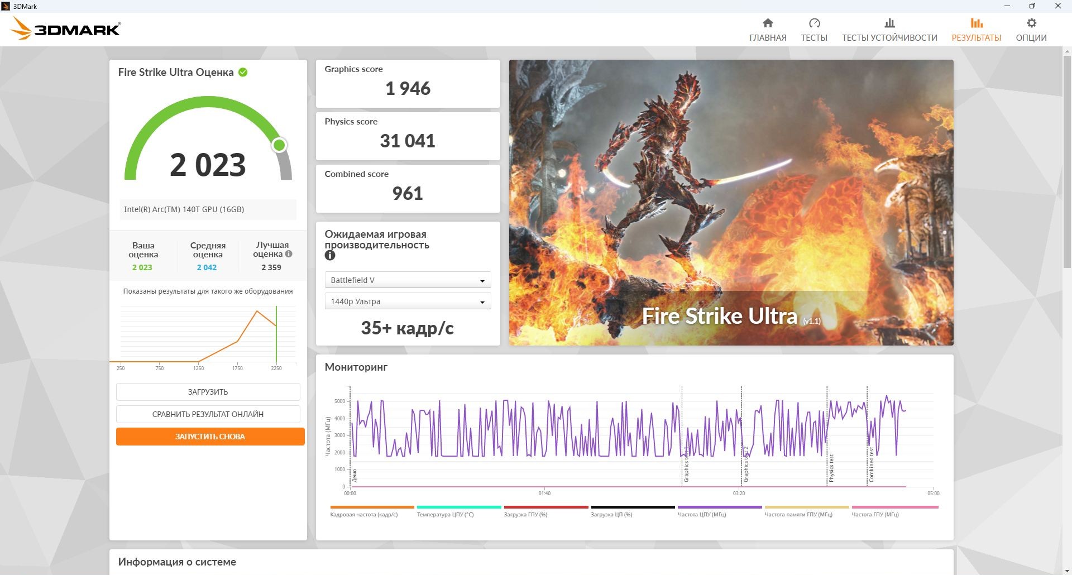Click the green validation checkmark beside Fire Strike Ultra Оценка
The width and height of the screenshot is (1072, 575).
pyautogui.click(x=243, y=72)
